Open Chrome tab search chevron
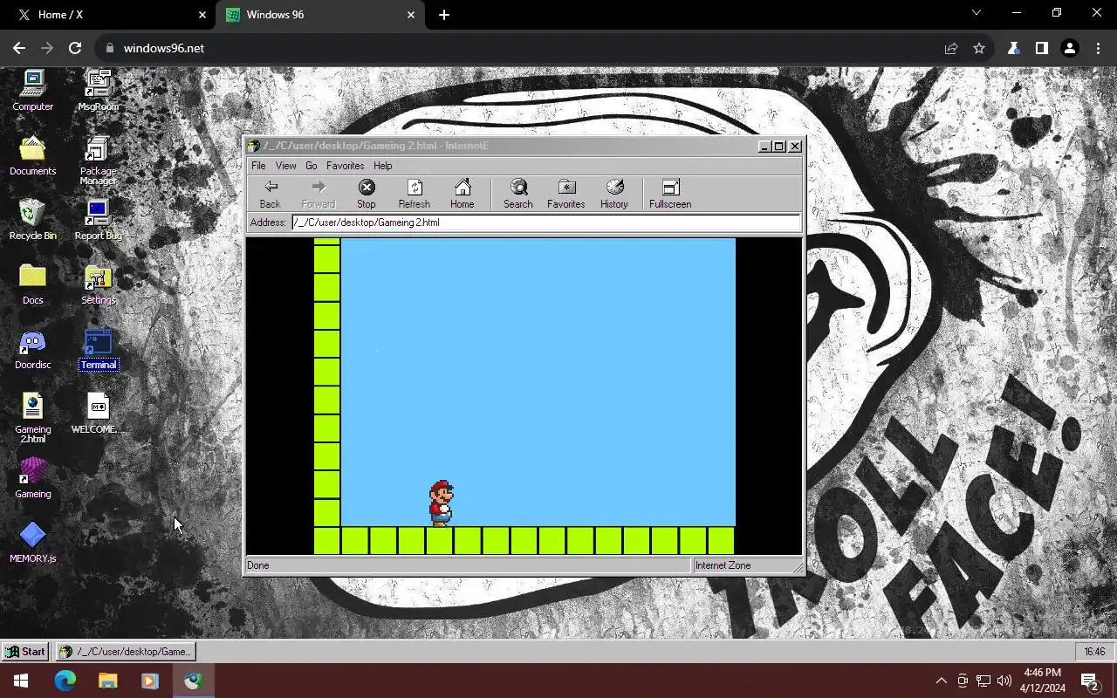The height and width of the screenshot is (698, 1117). point(977,13)
